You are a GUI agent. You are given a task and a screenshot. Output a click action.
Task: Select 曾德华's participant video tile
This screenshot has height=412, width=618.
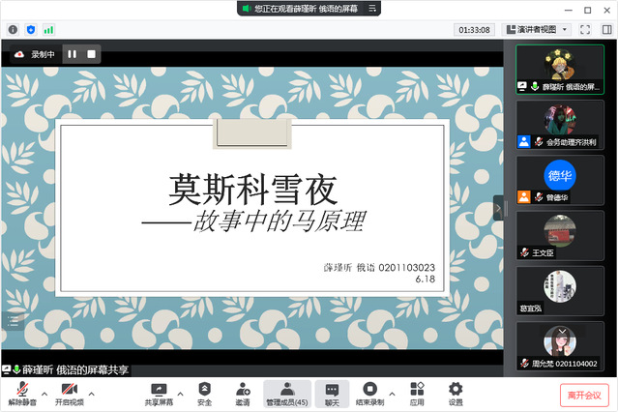pos(560,179)
